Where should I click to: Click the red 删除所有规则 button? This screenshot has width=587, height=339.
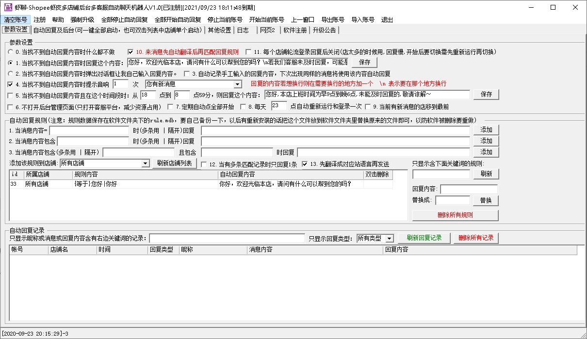pyautogui.click(x=455, y=215)
